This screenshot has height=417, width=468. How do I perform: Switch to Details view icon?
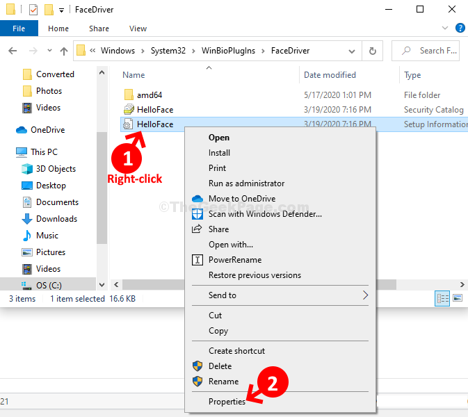(442, 299)
